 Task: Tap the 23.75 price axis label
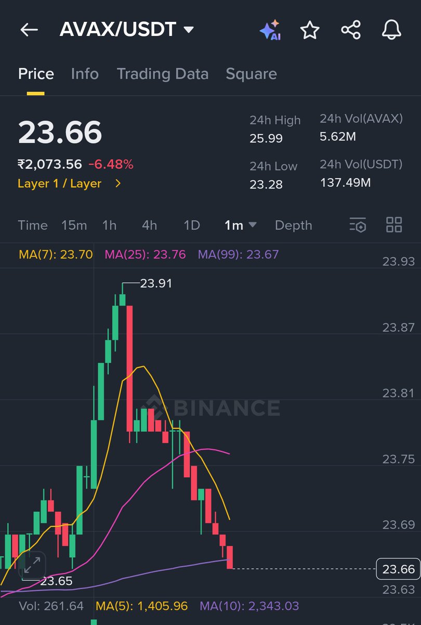coord(399,458)
